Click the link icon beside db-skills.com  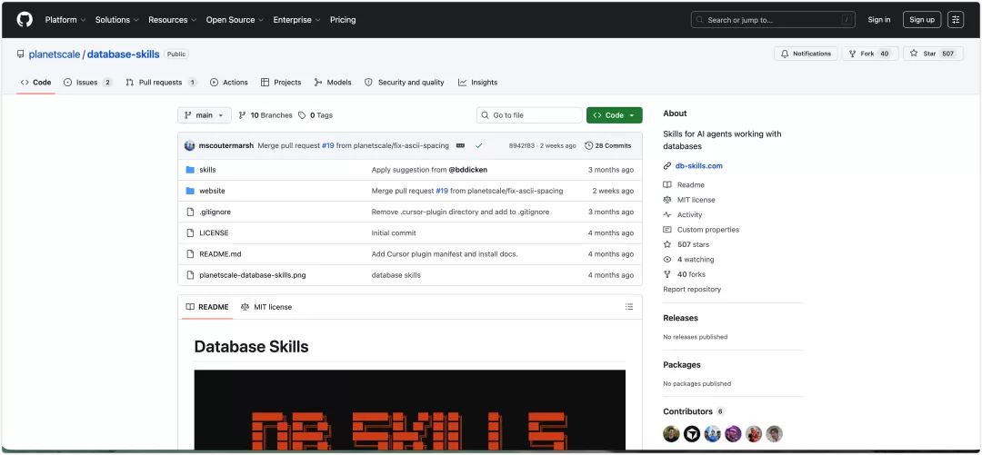pyautogui.click(x=667, y=166)
